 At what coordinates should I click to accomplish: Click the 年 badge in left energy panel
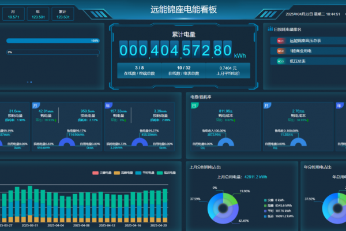tap(108, 106)
